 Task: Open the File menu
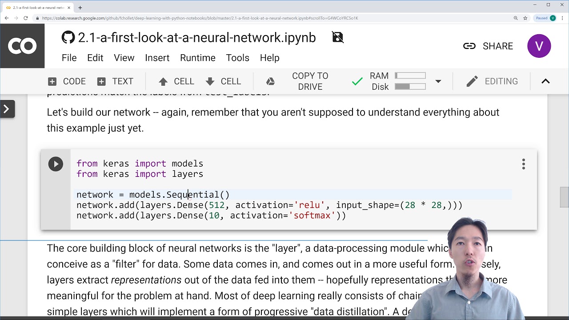coord(69,58)
